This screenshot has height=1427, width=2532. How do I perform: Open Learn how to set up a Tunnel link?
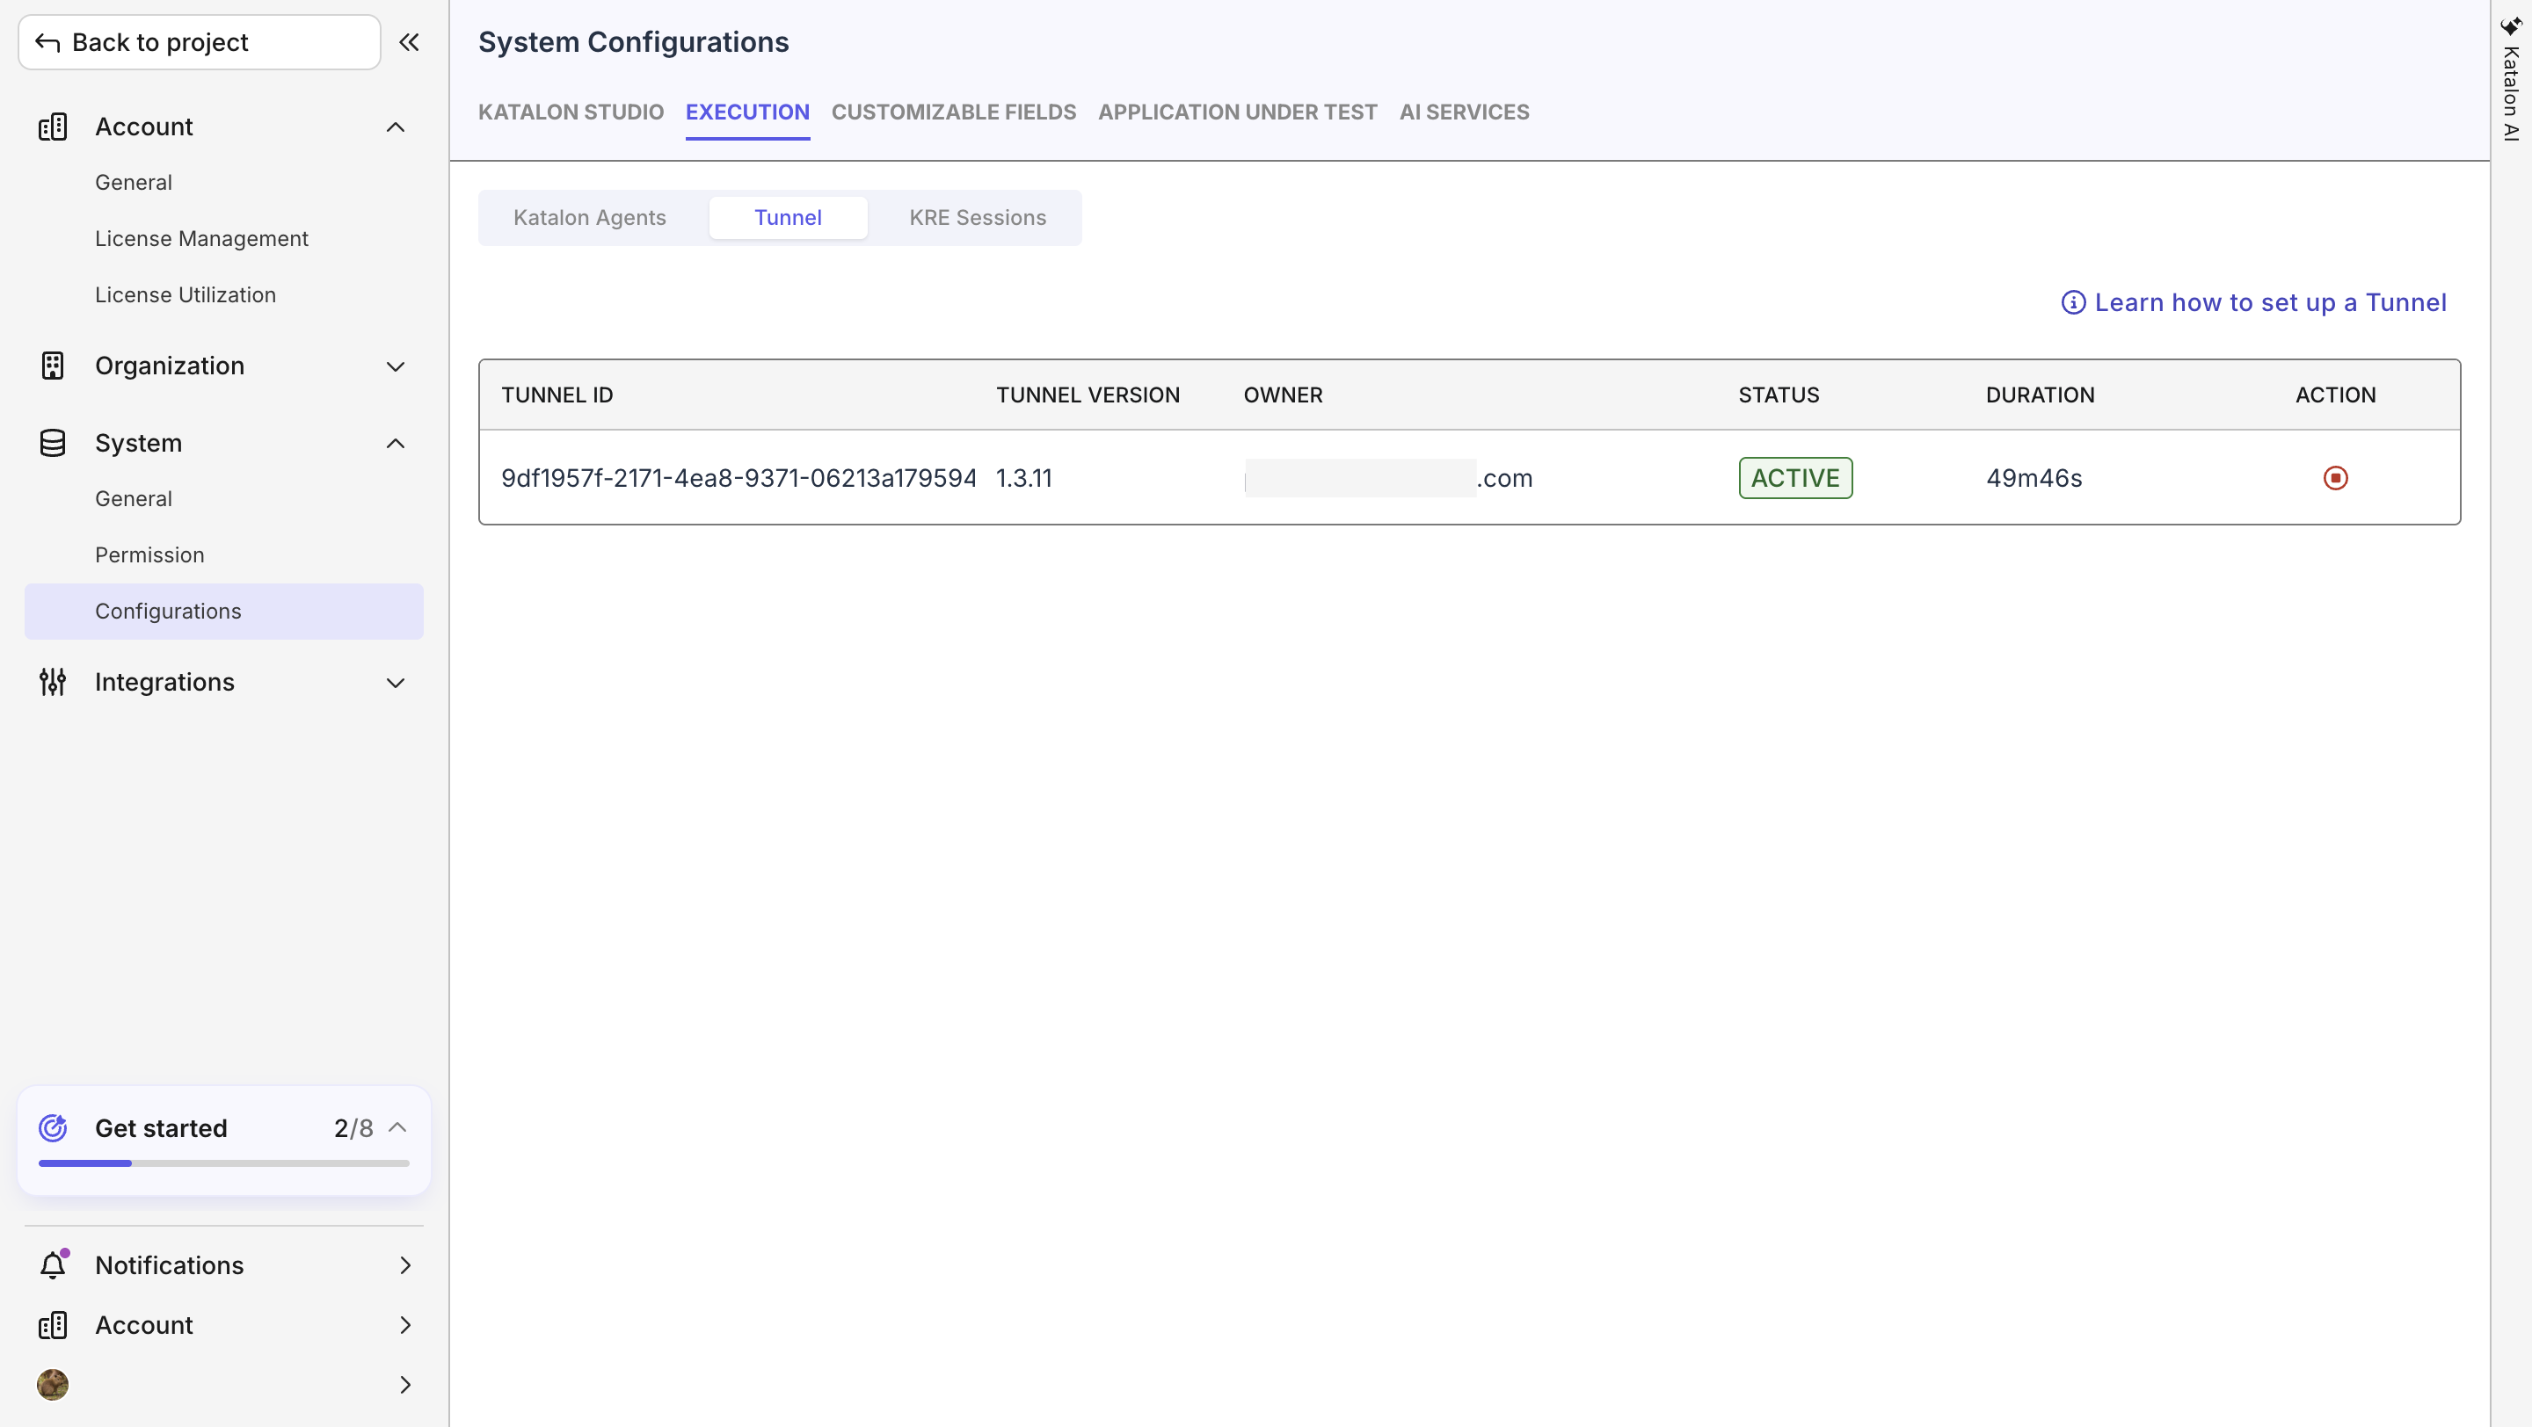click(2269, 302)
